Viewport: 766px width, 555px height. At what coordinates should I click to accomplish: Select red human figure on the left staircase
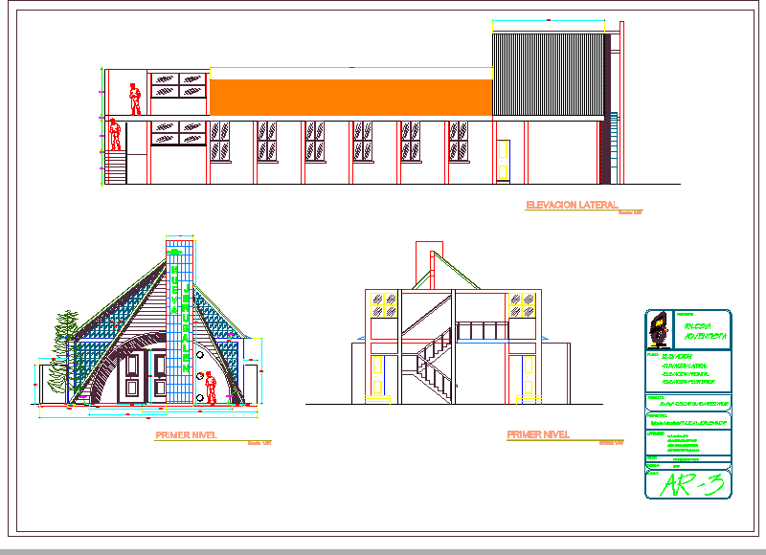[x=115, y=134]
